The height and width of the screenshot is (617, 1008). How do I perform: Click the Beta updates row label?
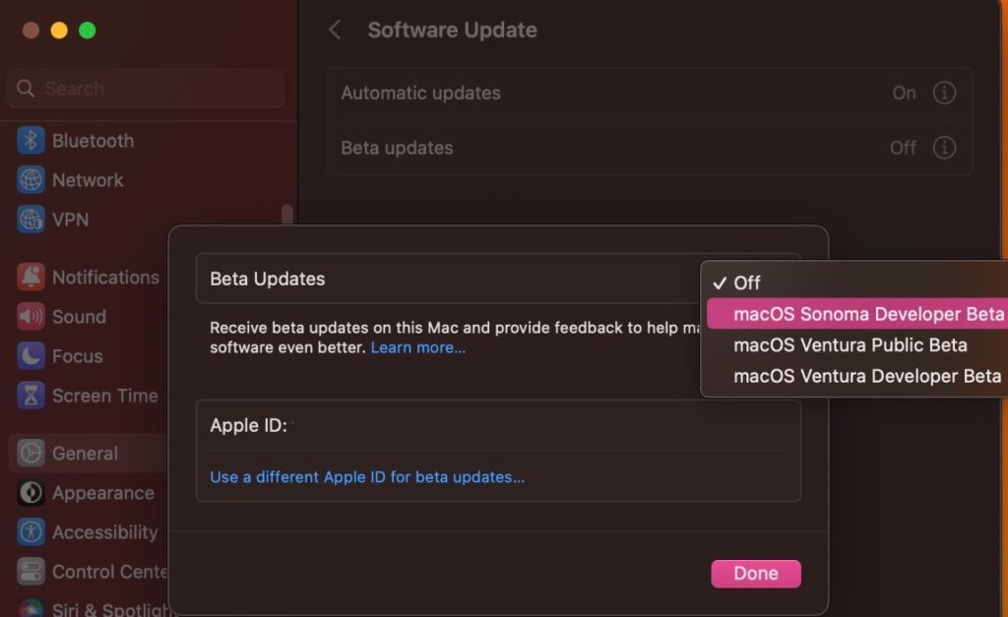[397, 148]
